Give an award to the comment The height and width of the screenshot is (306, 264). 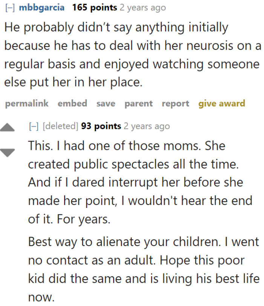221,103
